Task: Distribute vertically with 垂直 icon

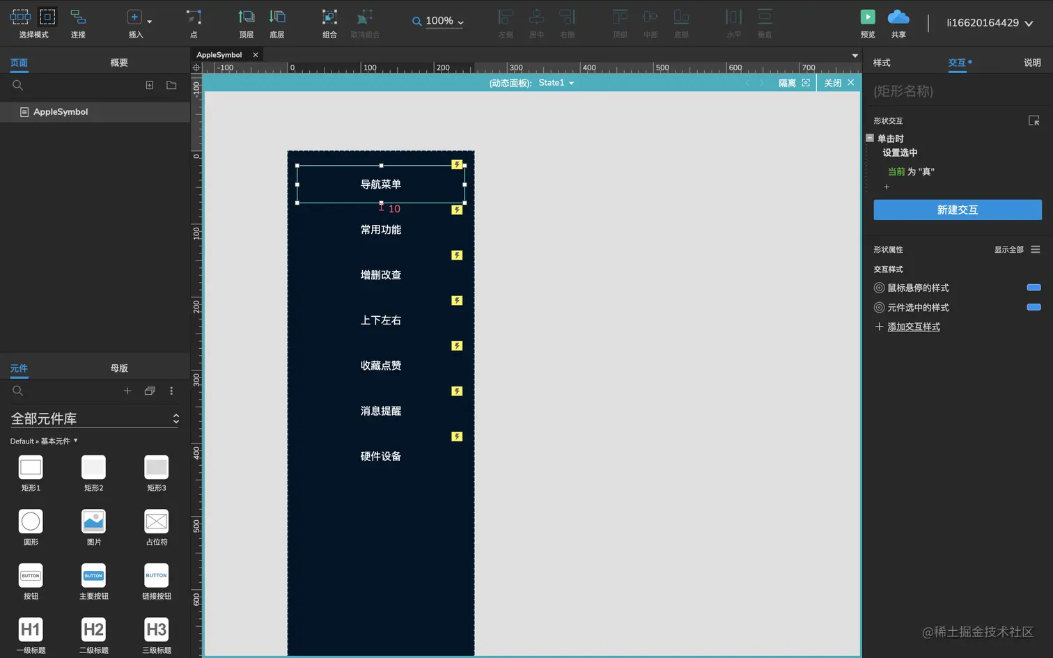Action: [765, 17]
